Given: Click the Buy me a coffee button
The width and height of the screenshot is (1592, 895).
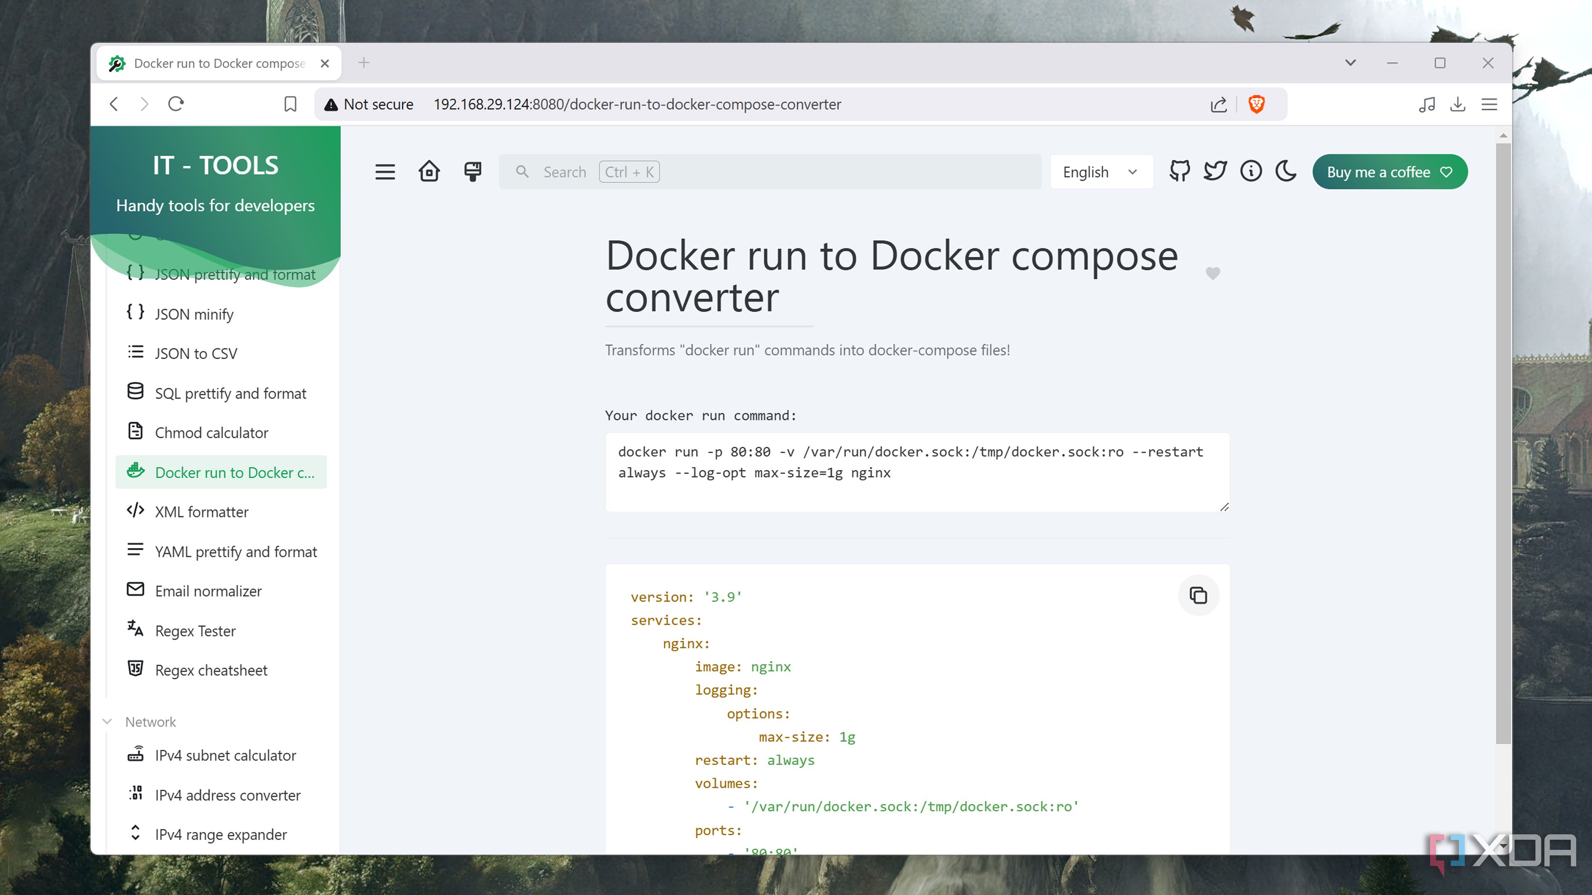Looking at the screenshot, I should pyautogui.click(x=1389, y=172).
